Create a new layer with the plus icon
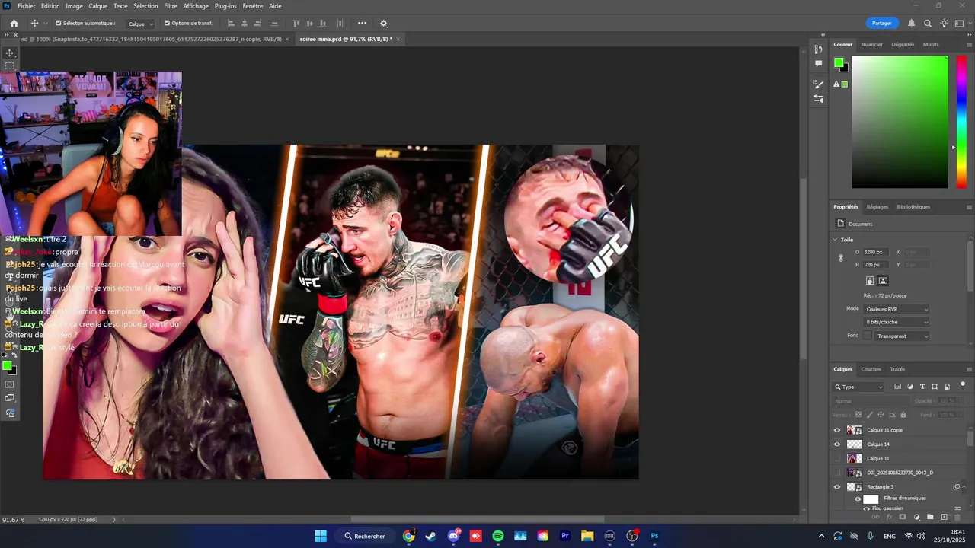The width and height of the screenshot is (975, 548). [x=944, y=517]
